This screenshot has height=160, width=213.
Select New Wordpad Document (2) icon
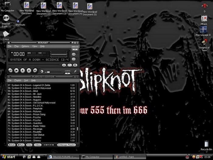[x=44, y=9]
